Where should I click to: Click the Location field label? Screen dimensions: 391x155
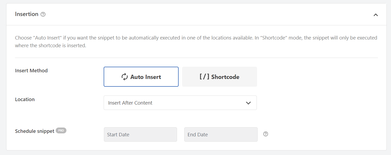[25, 100]
